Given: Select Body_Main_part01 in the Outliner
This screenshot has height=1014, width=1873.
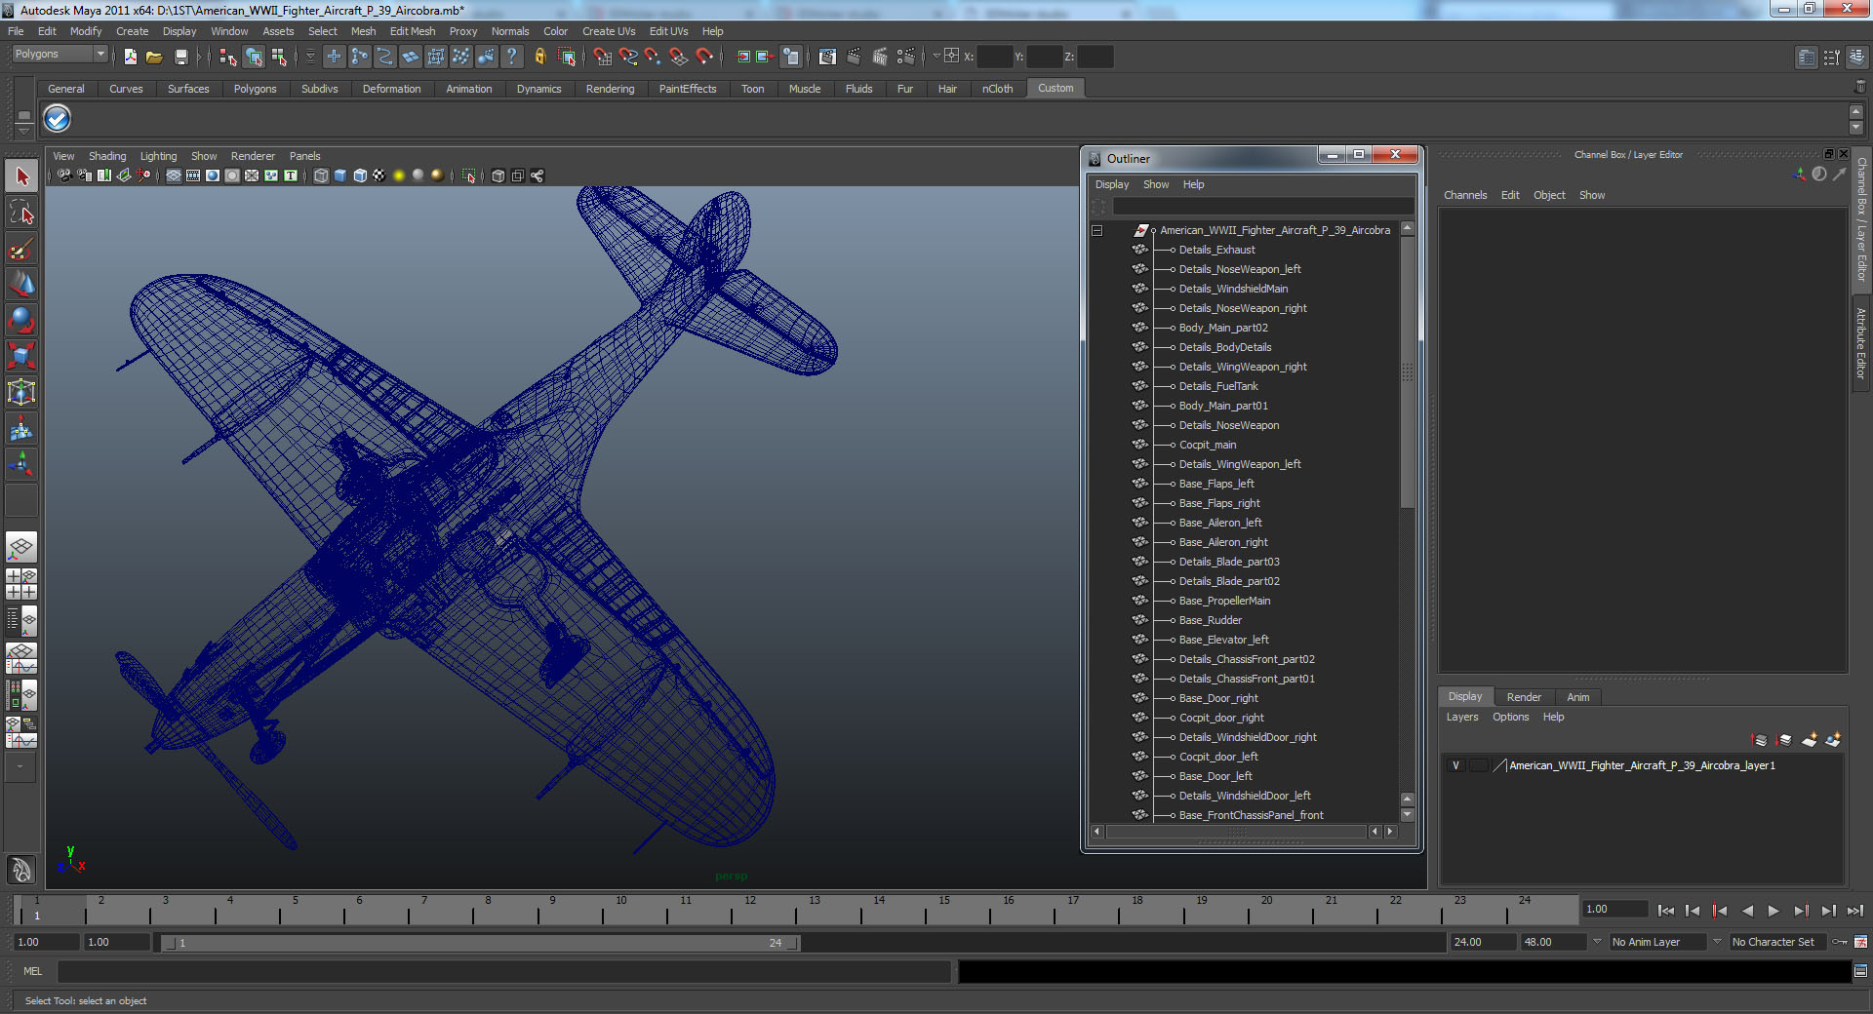Looking at the screenshot, I should pyautogui.click(x=1223, y=406).
